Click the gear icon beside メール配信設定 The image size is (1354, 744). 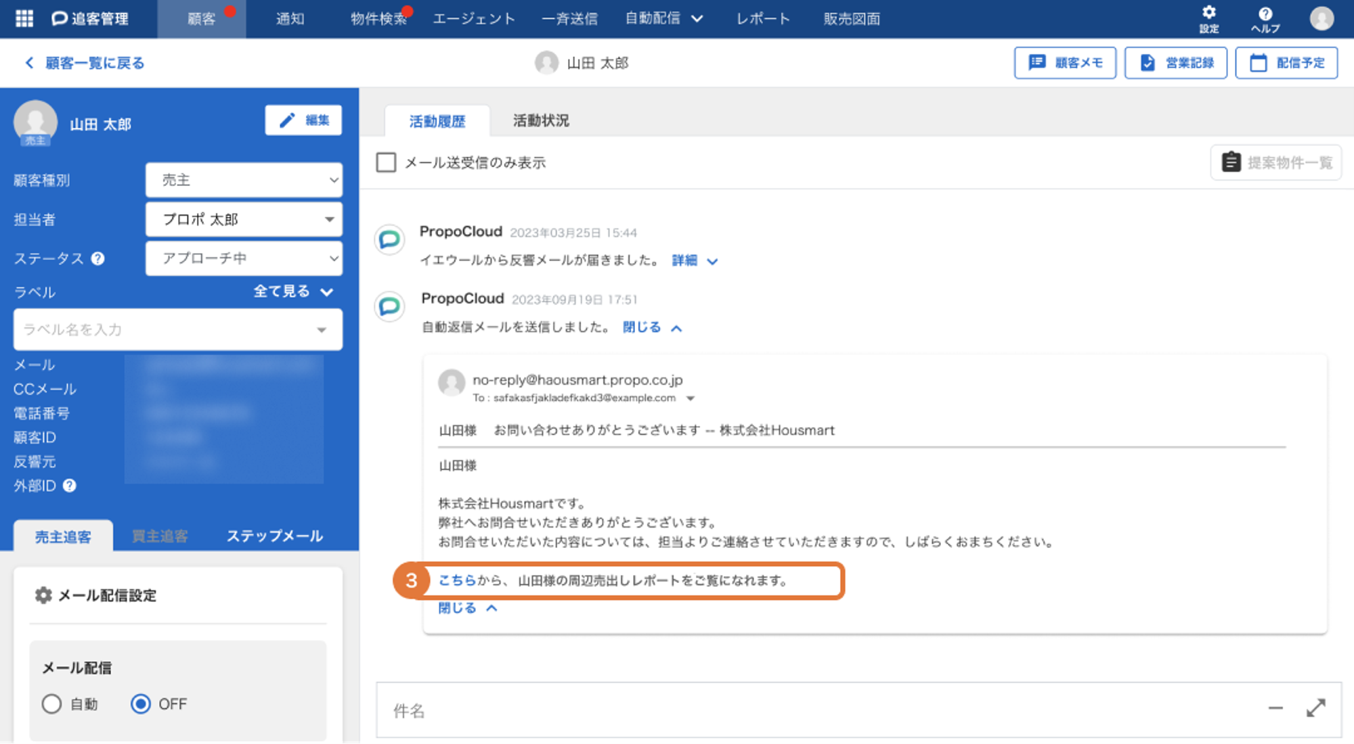tap(43, 595)
